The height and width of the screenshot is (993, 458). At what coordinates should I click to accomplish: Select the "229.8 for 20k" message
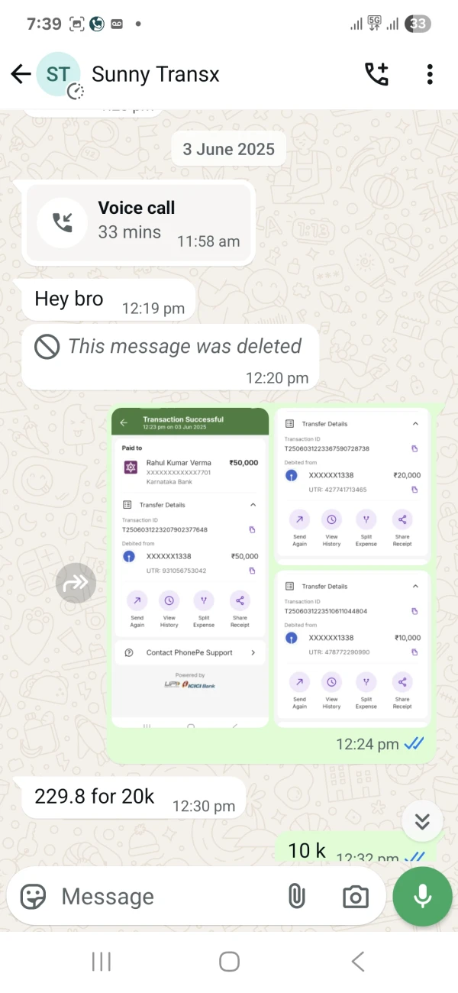point(130,797)
